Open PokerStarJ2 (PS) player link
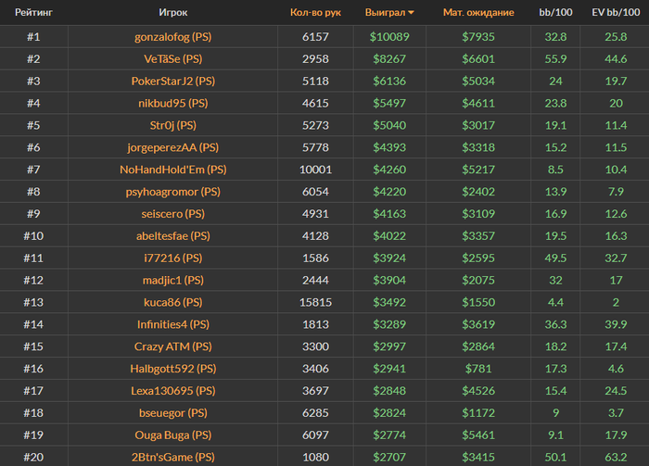 (x=173, y=81)
